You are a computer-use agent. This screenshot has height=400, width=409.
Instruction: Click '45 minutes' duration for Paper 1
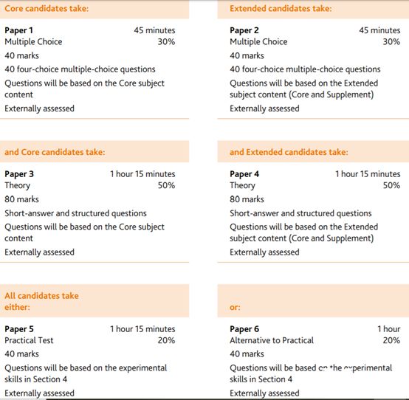154,30
